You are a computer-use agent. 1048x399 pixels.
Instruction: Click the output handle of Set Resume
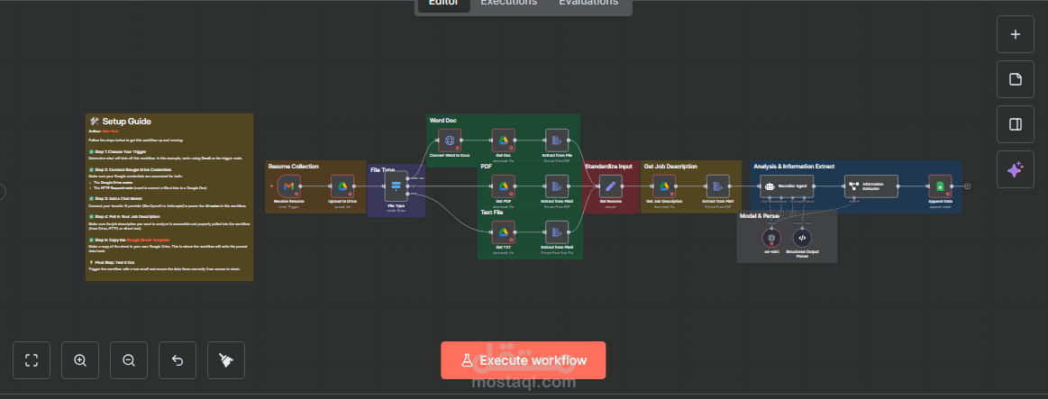(623, 186)
